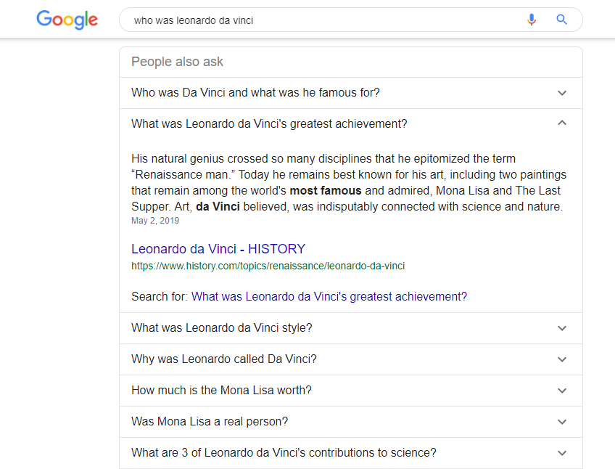Click the history.com URL below the result title
This screenshot has width=615, height=469.
(268, 266)
